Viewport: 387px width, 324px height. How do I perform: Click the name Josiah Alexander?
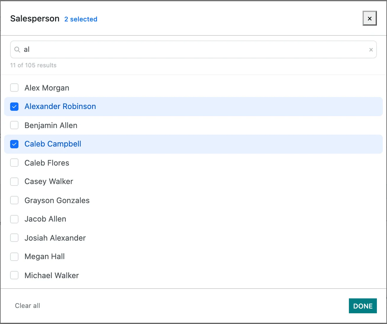pyautogui.click(x=55, y=238)
